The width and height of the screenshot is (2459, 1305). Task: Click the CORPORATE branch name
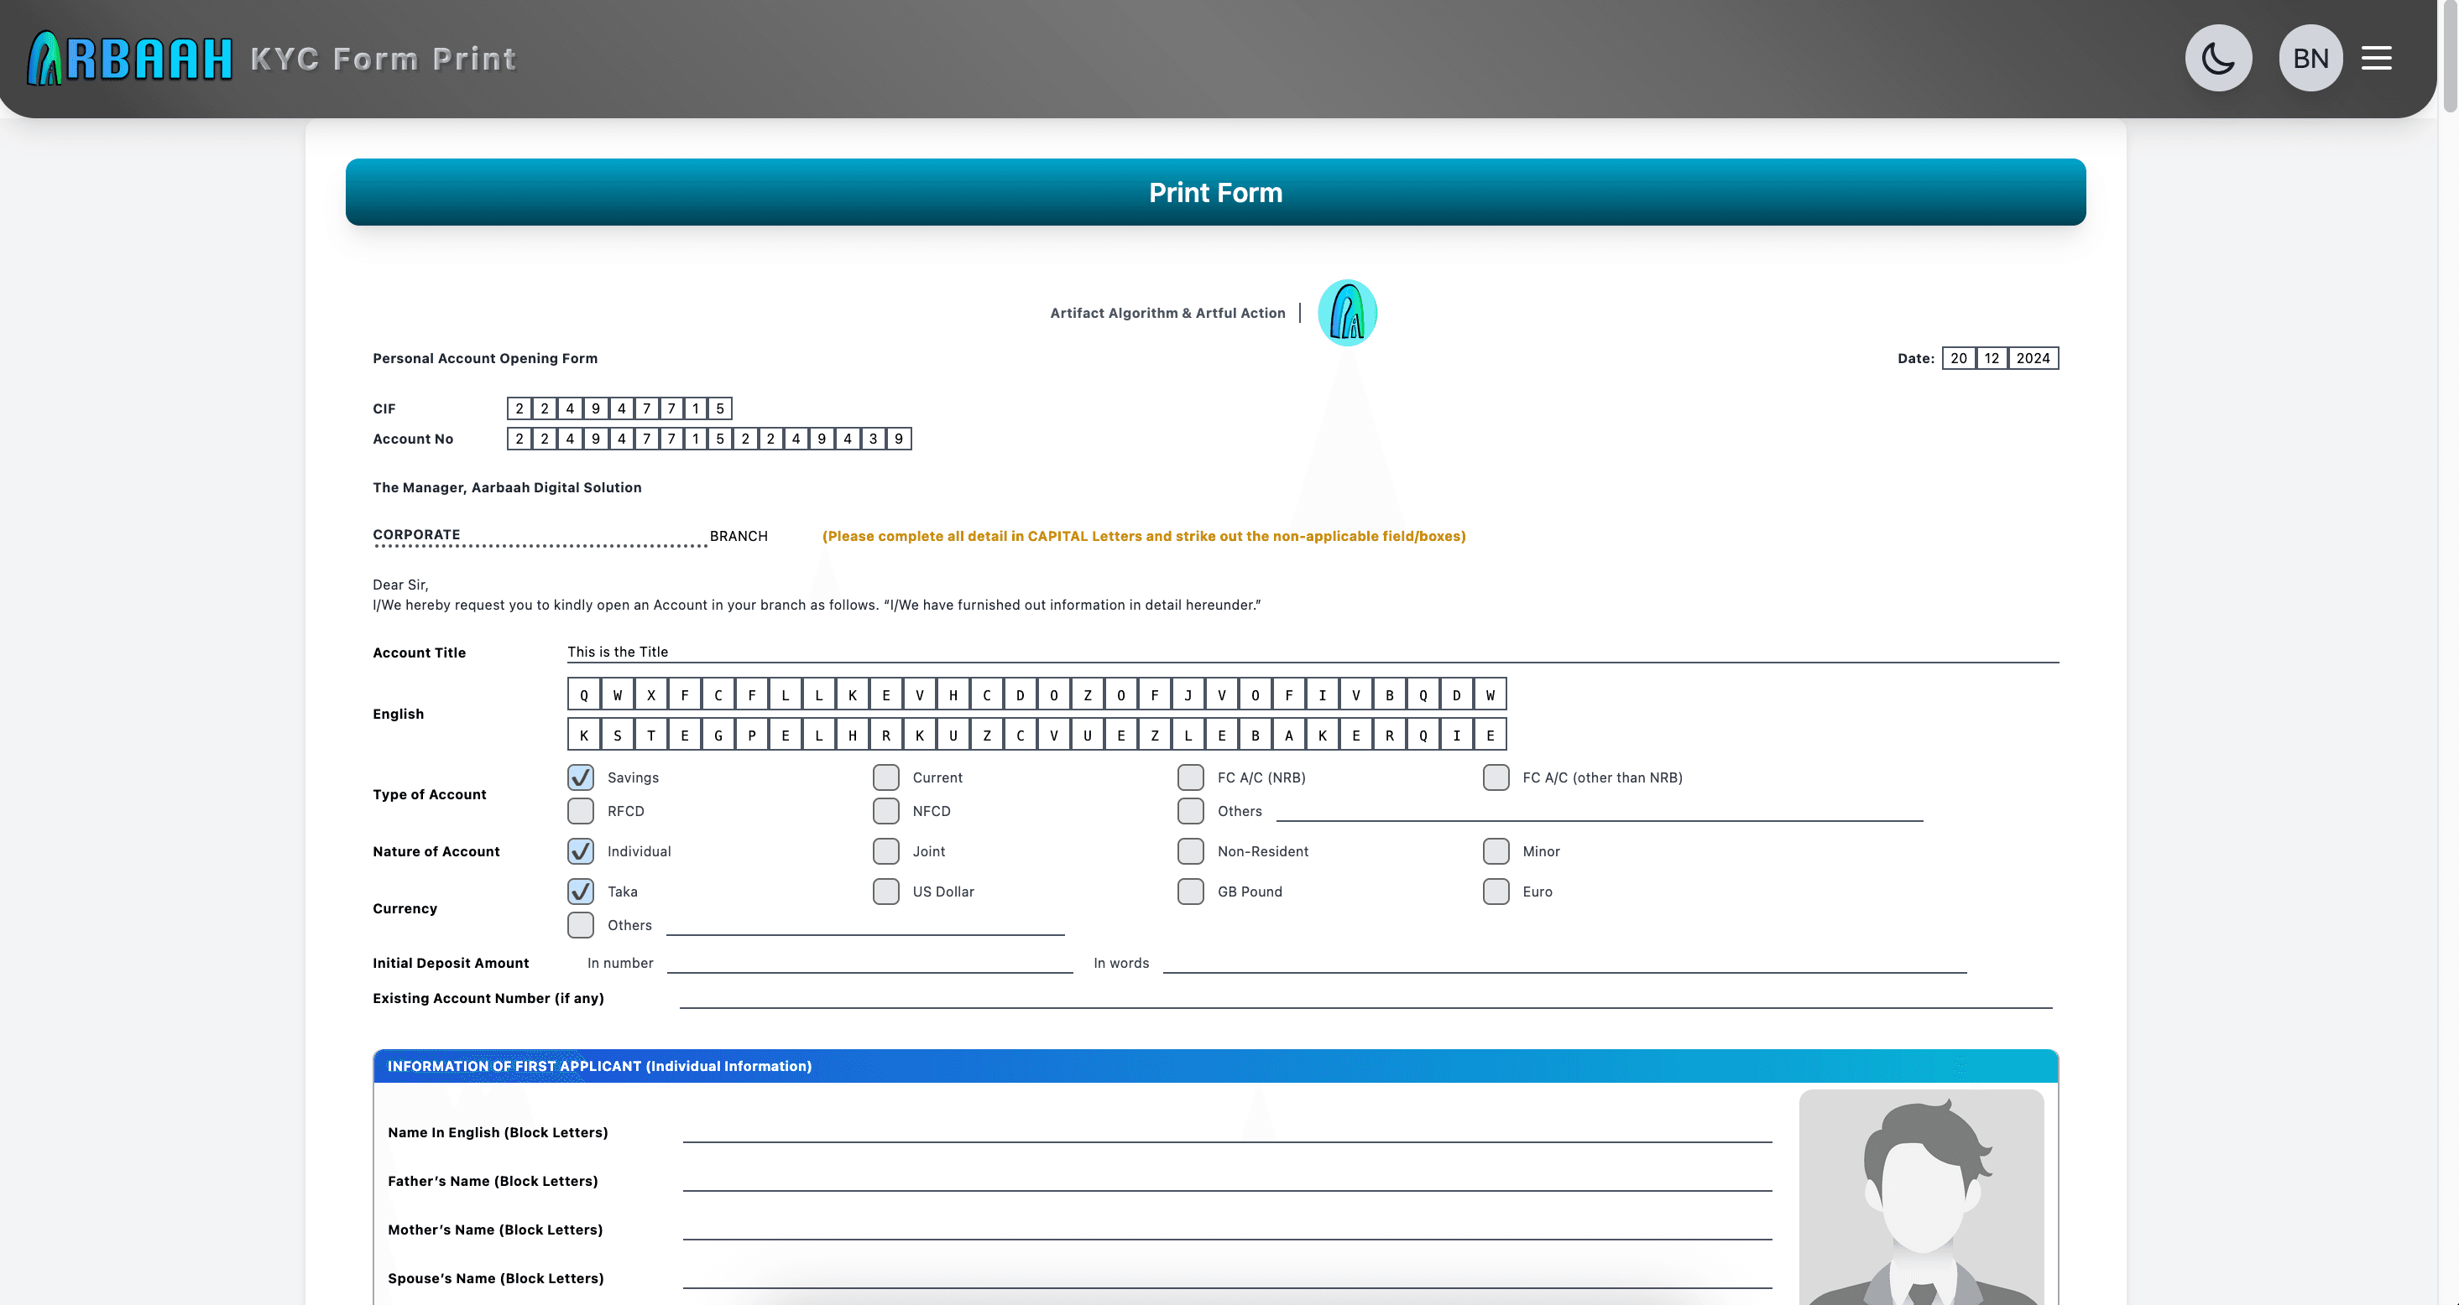point(416,534)
